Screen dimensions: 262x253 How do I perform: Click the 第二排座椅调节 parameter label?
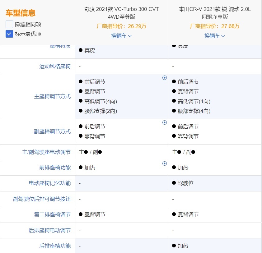point(52,214)
